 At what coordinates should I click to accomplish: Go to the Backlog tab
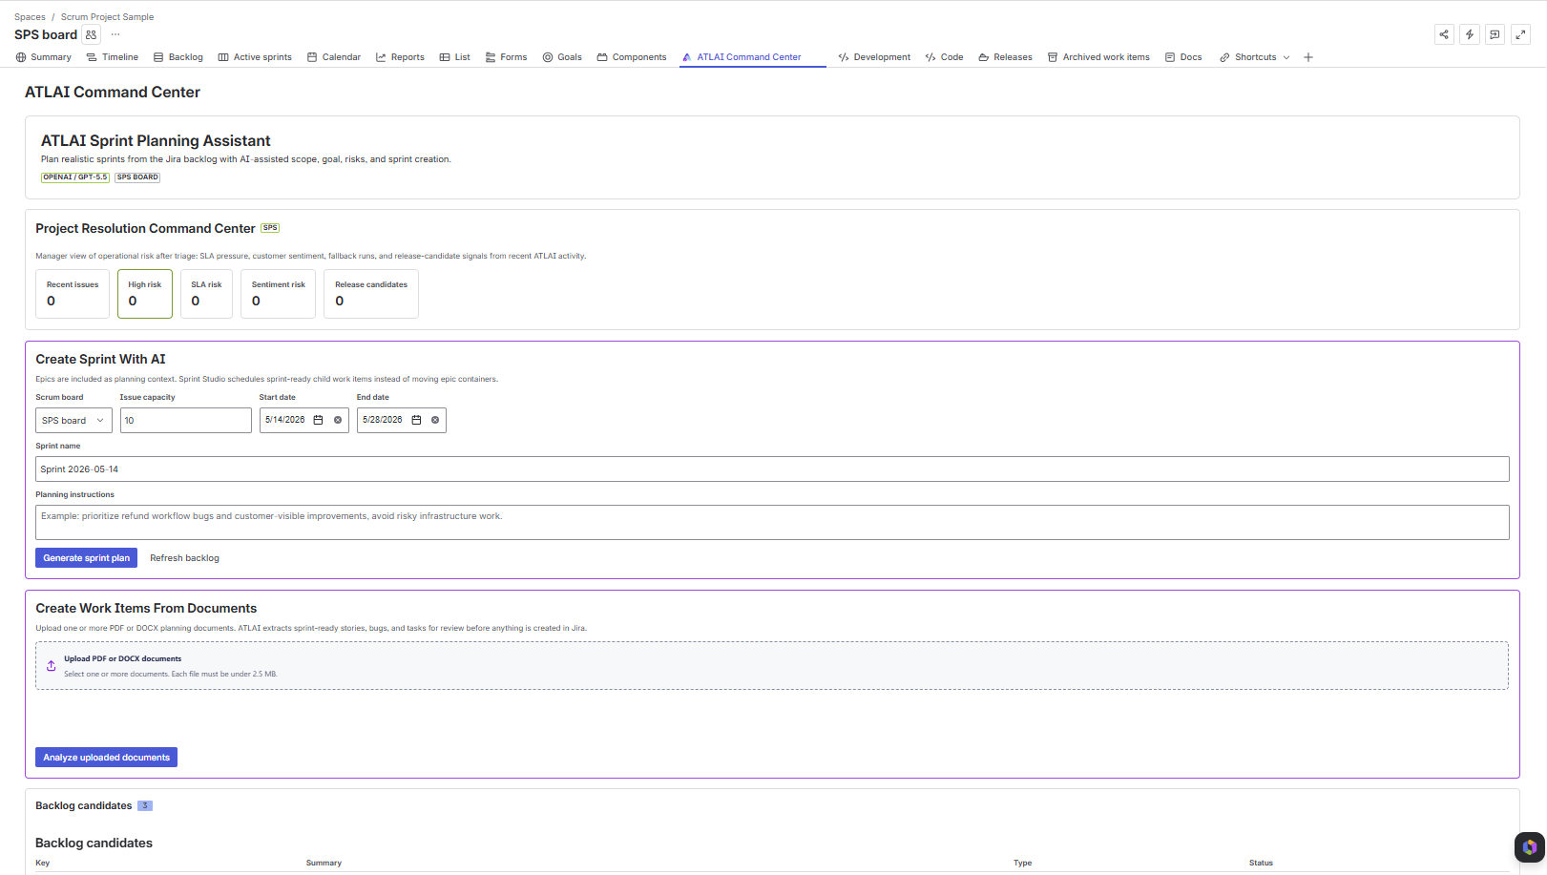(x=178, y=57)
